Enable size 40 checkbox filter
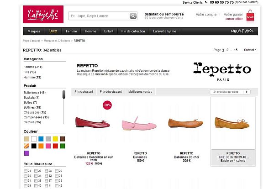274x189 pixels. tap(36, 185)
